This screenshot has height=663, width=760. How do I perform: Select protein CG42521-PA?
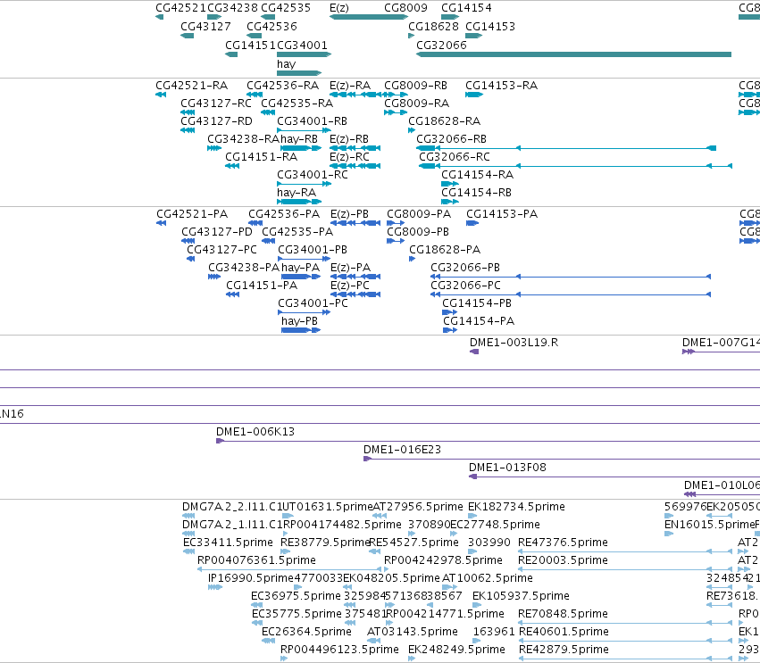191,214
